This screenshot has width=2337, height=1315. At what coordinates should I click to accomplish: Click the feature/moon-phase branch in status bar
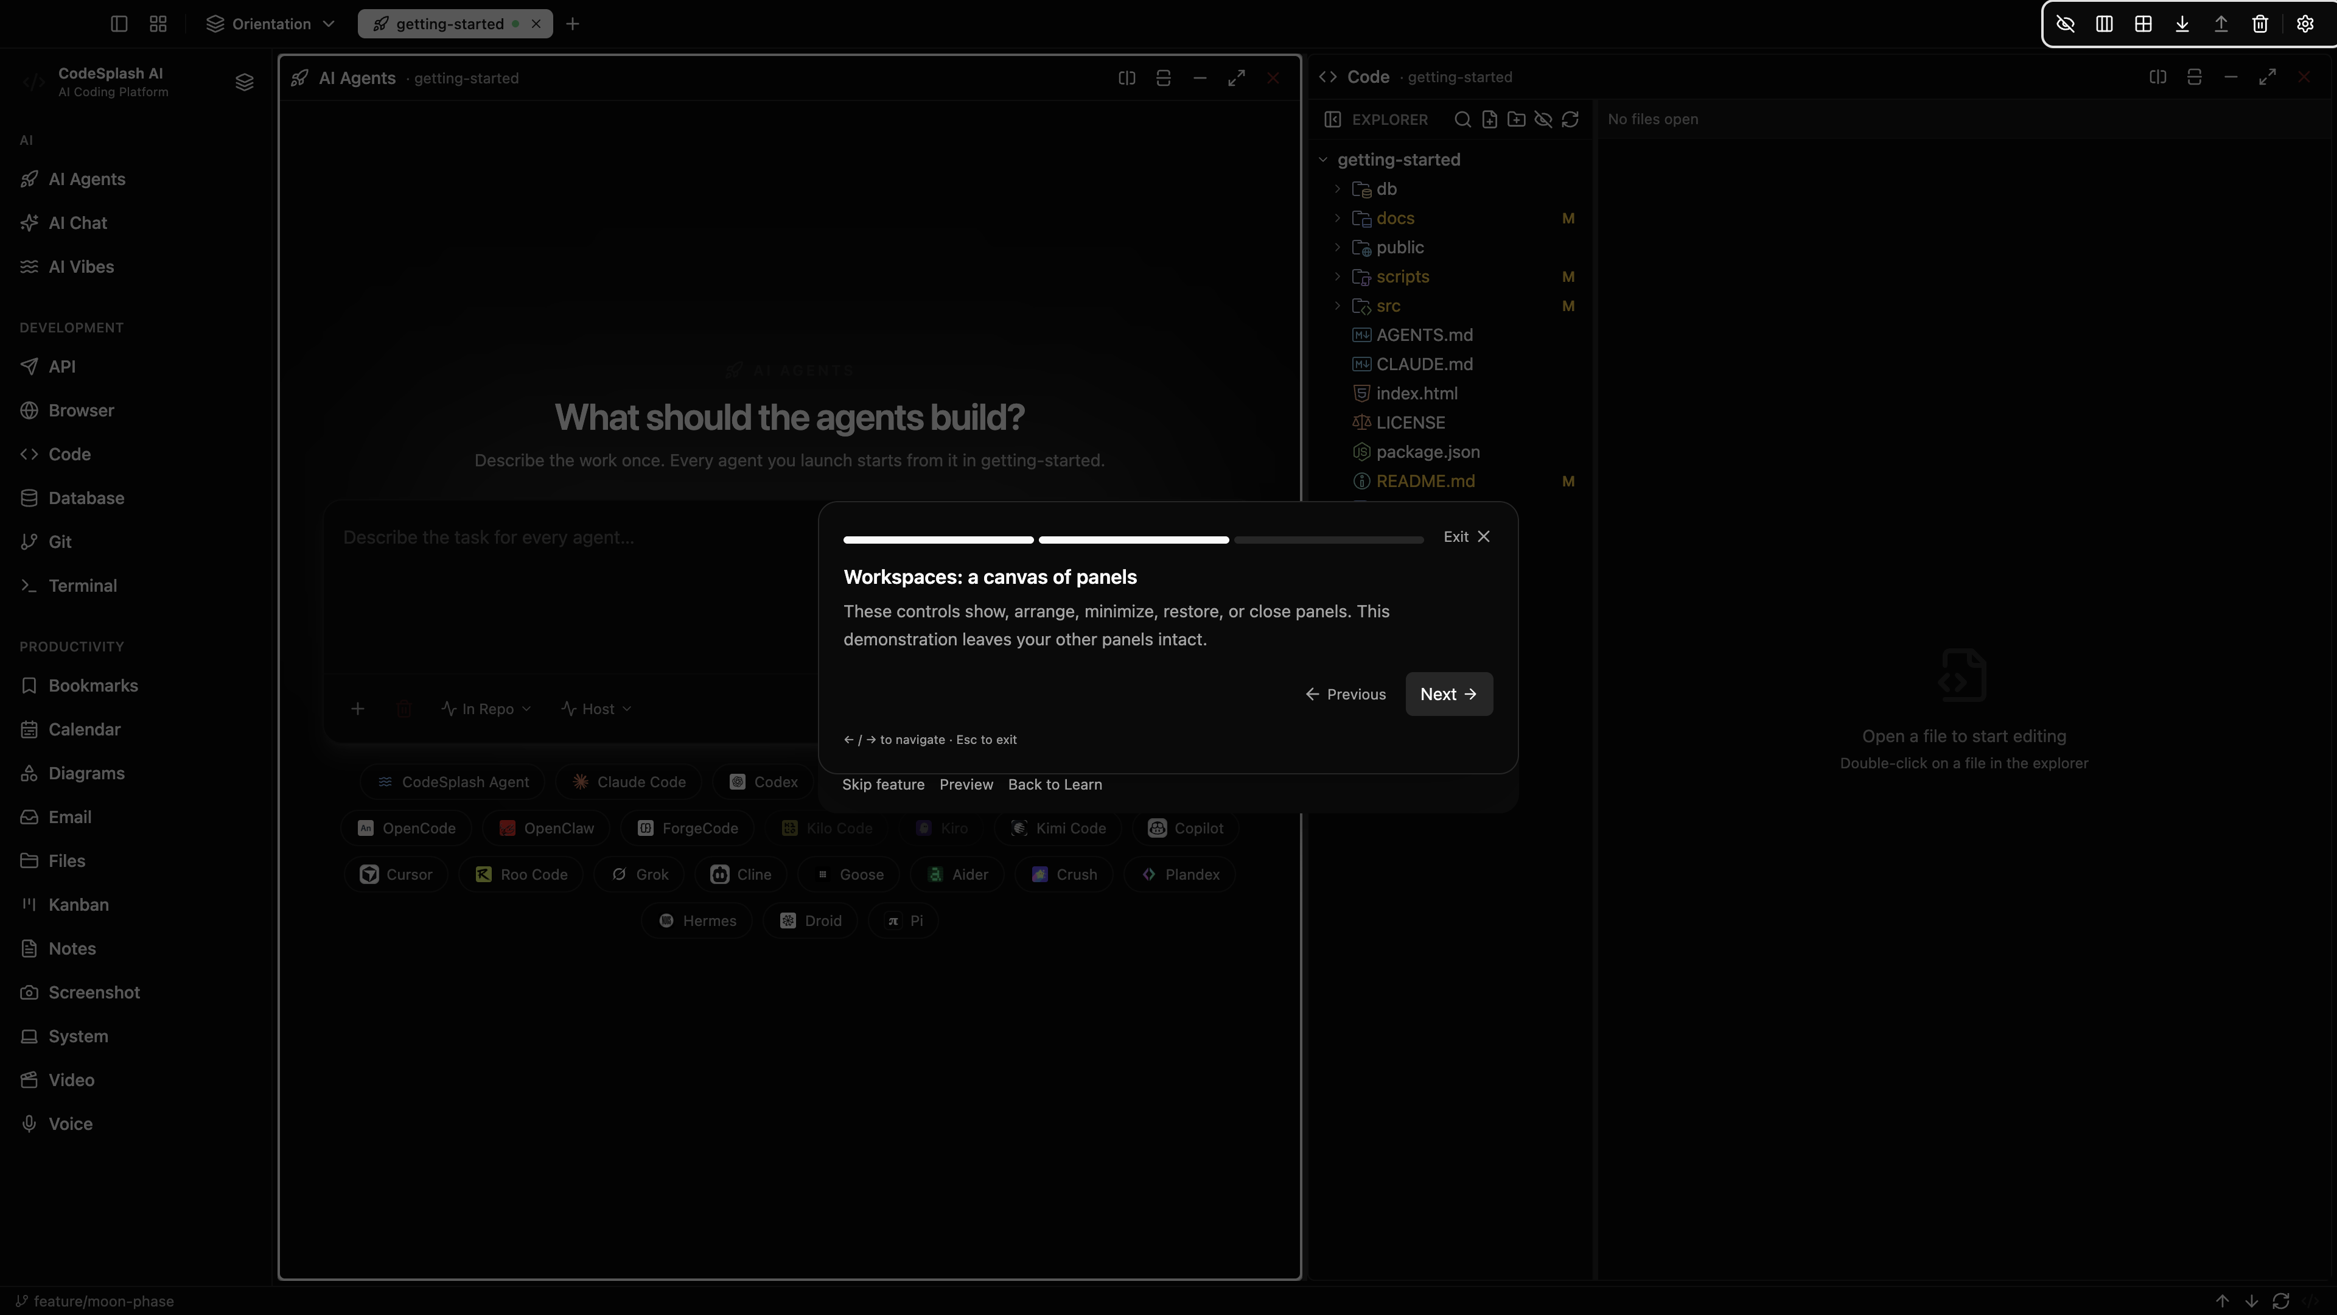94,1302
